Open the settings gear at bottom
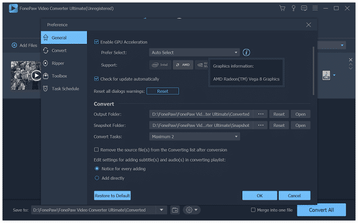358x223 pixels. (x=189, y=210)
